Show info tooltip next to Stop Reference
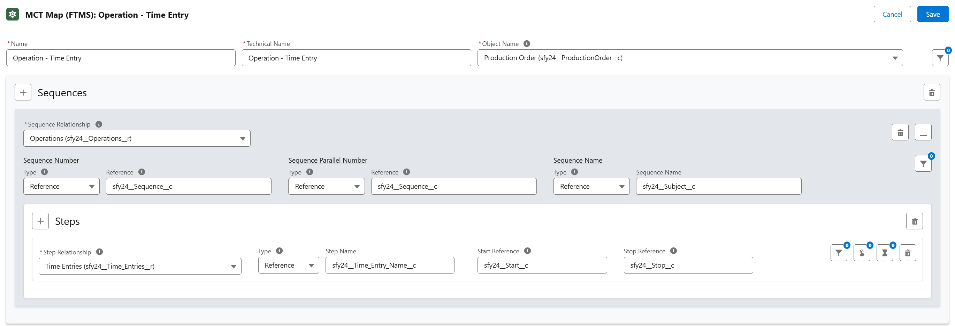The height and width of the screenshot is (326, 955). pos(674,251)
